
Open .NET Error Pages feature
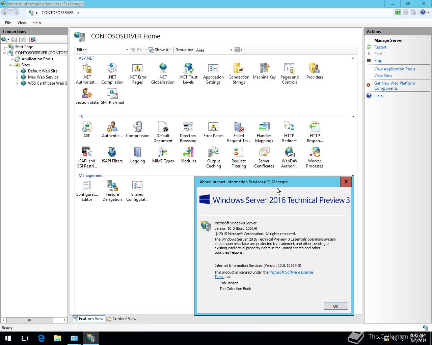[x=137, y=73]
